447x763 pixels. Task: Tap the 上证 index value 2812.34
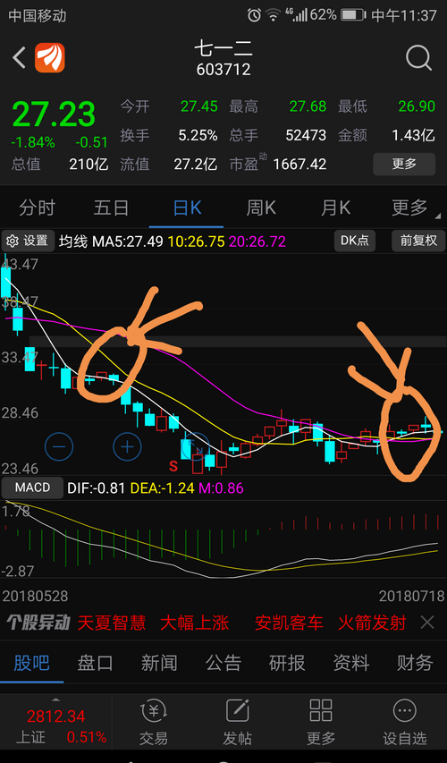click(x=56, y=716)
